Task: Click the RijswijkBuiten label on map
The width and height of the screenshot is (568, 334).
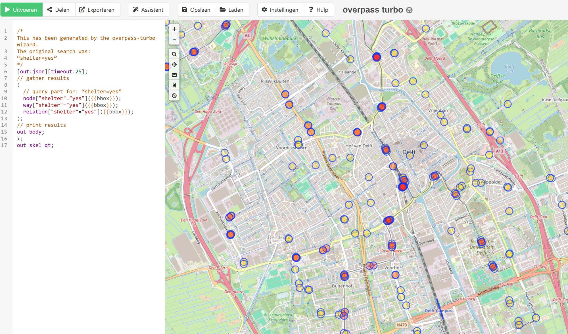Action: point(275,81)
